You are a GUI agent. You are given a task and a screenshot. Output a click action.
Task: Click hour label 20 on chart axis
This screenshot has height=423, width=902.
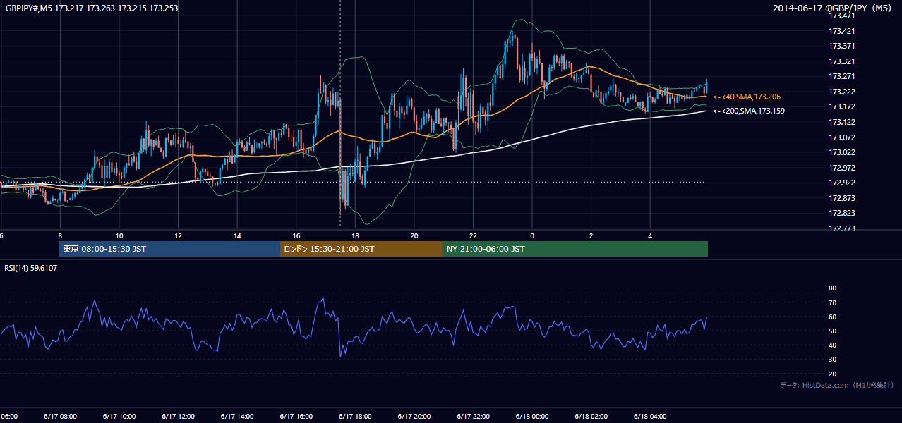[414, 236]
